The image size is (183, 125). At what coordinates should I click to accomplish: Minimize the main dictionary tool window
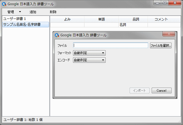(x=157, y=3)
